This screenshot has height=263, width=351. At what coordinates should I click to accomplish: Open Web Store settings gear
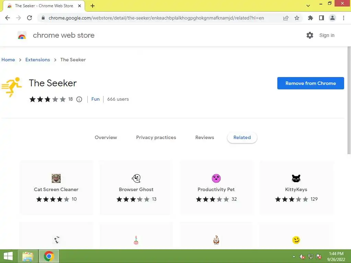[310, 35]
